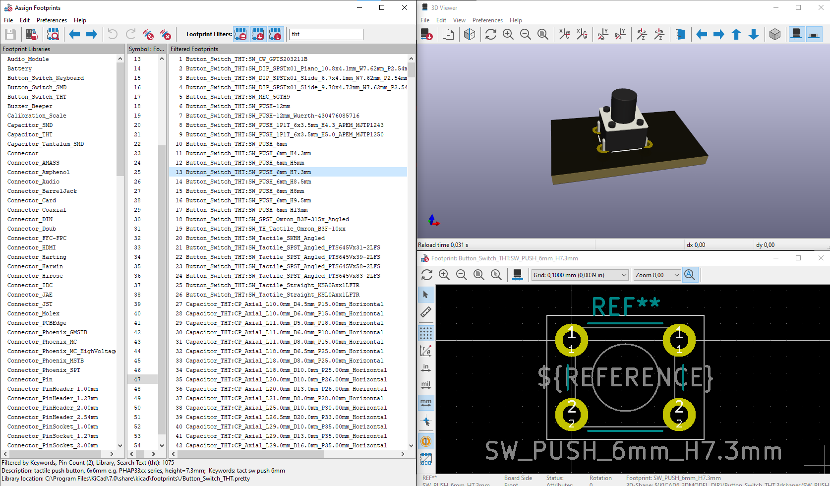Toggle automatic zoom on footprint change
Viewport: 830px width, 486px height.
690,275
